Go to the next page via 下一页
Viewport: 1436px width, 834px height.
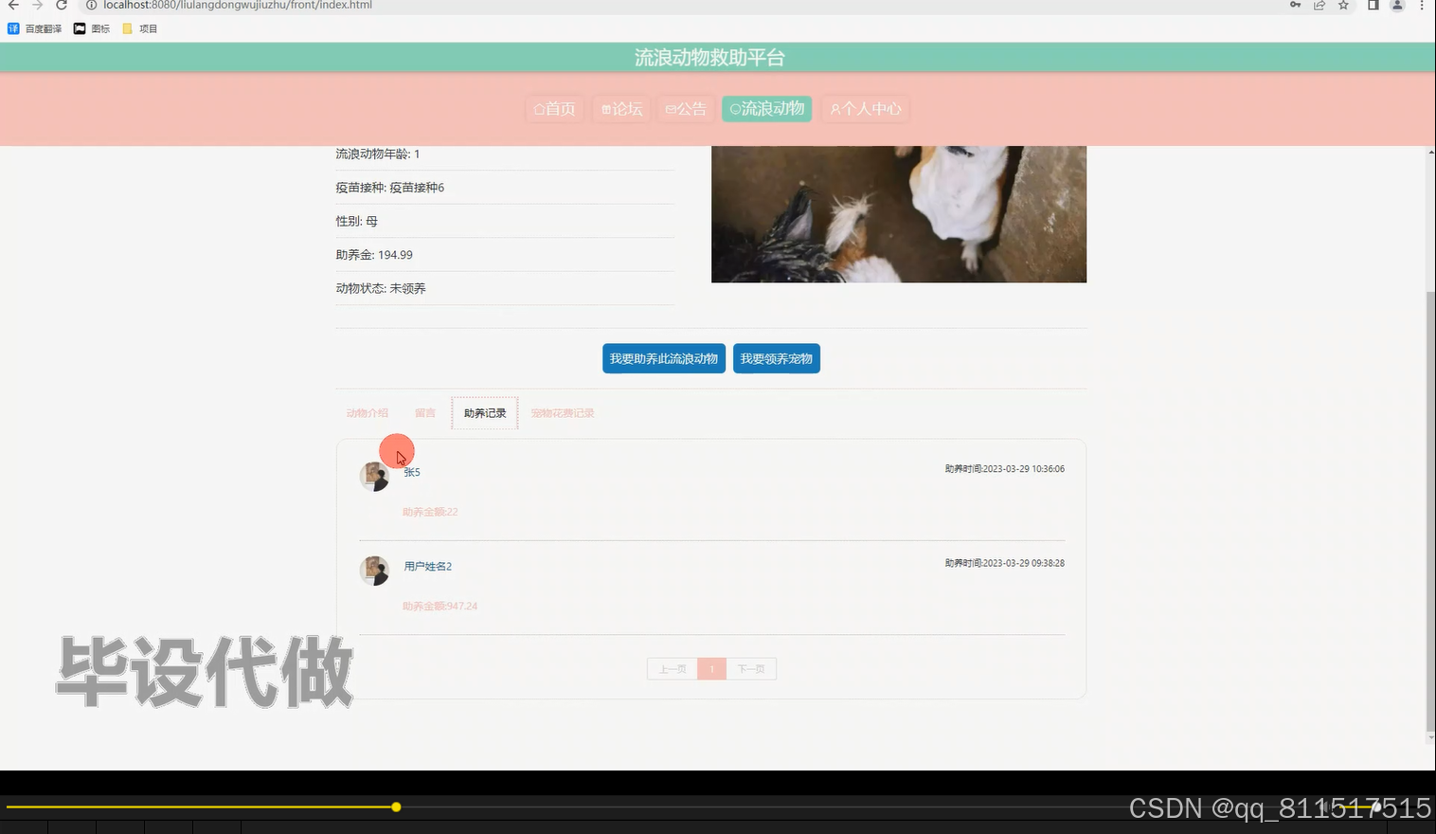[751, 668]
